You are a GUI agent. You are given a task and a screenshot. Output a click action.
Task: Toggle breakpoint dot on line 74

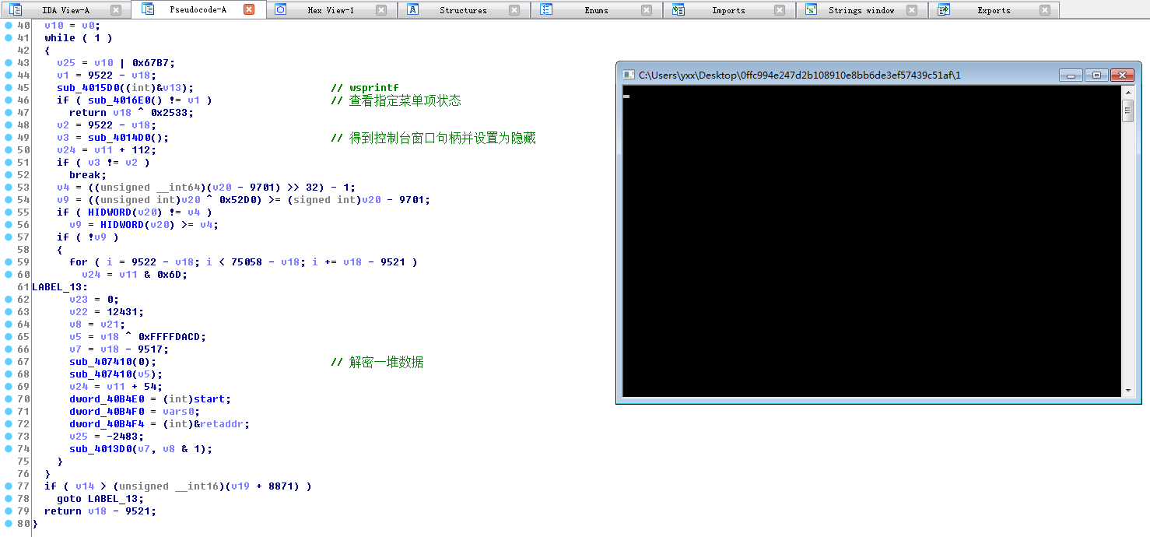(8, 448)
